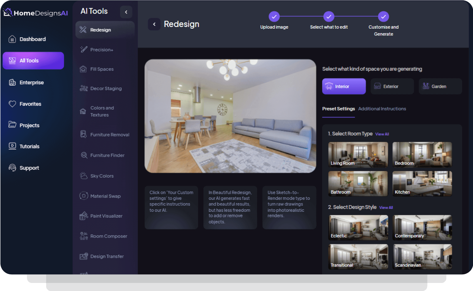Click the Paint Visualizer icon
473x291 pixels.
[x=83, y=216]
